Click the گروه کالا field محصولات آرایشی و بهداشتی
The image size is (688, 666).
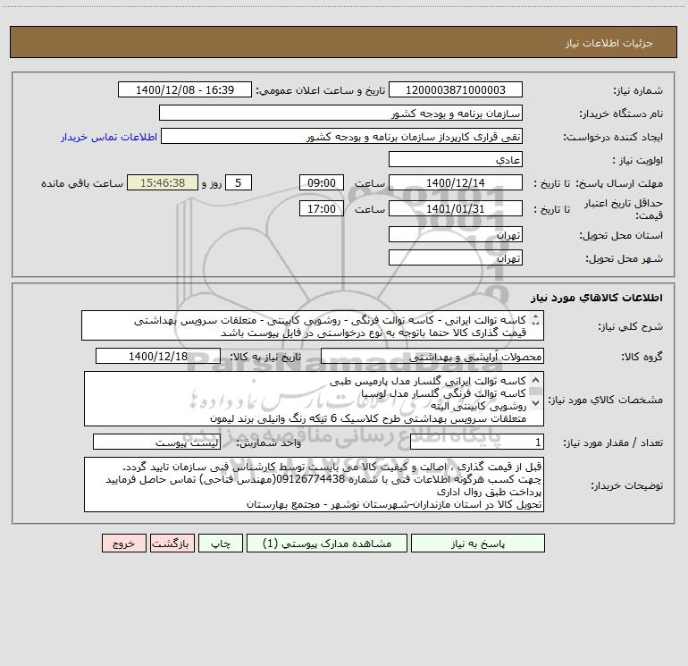432,356
